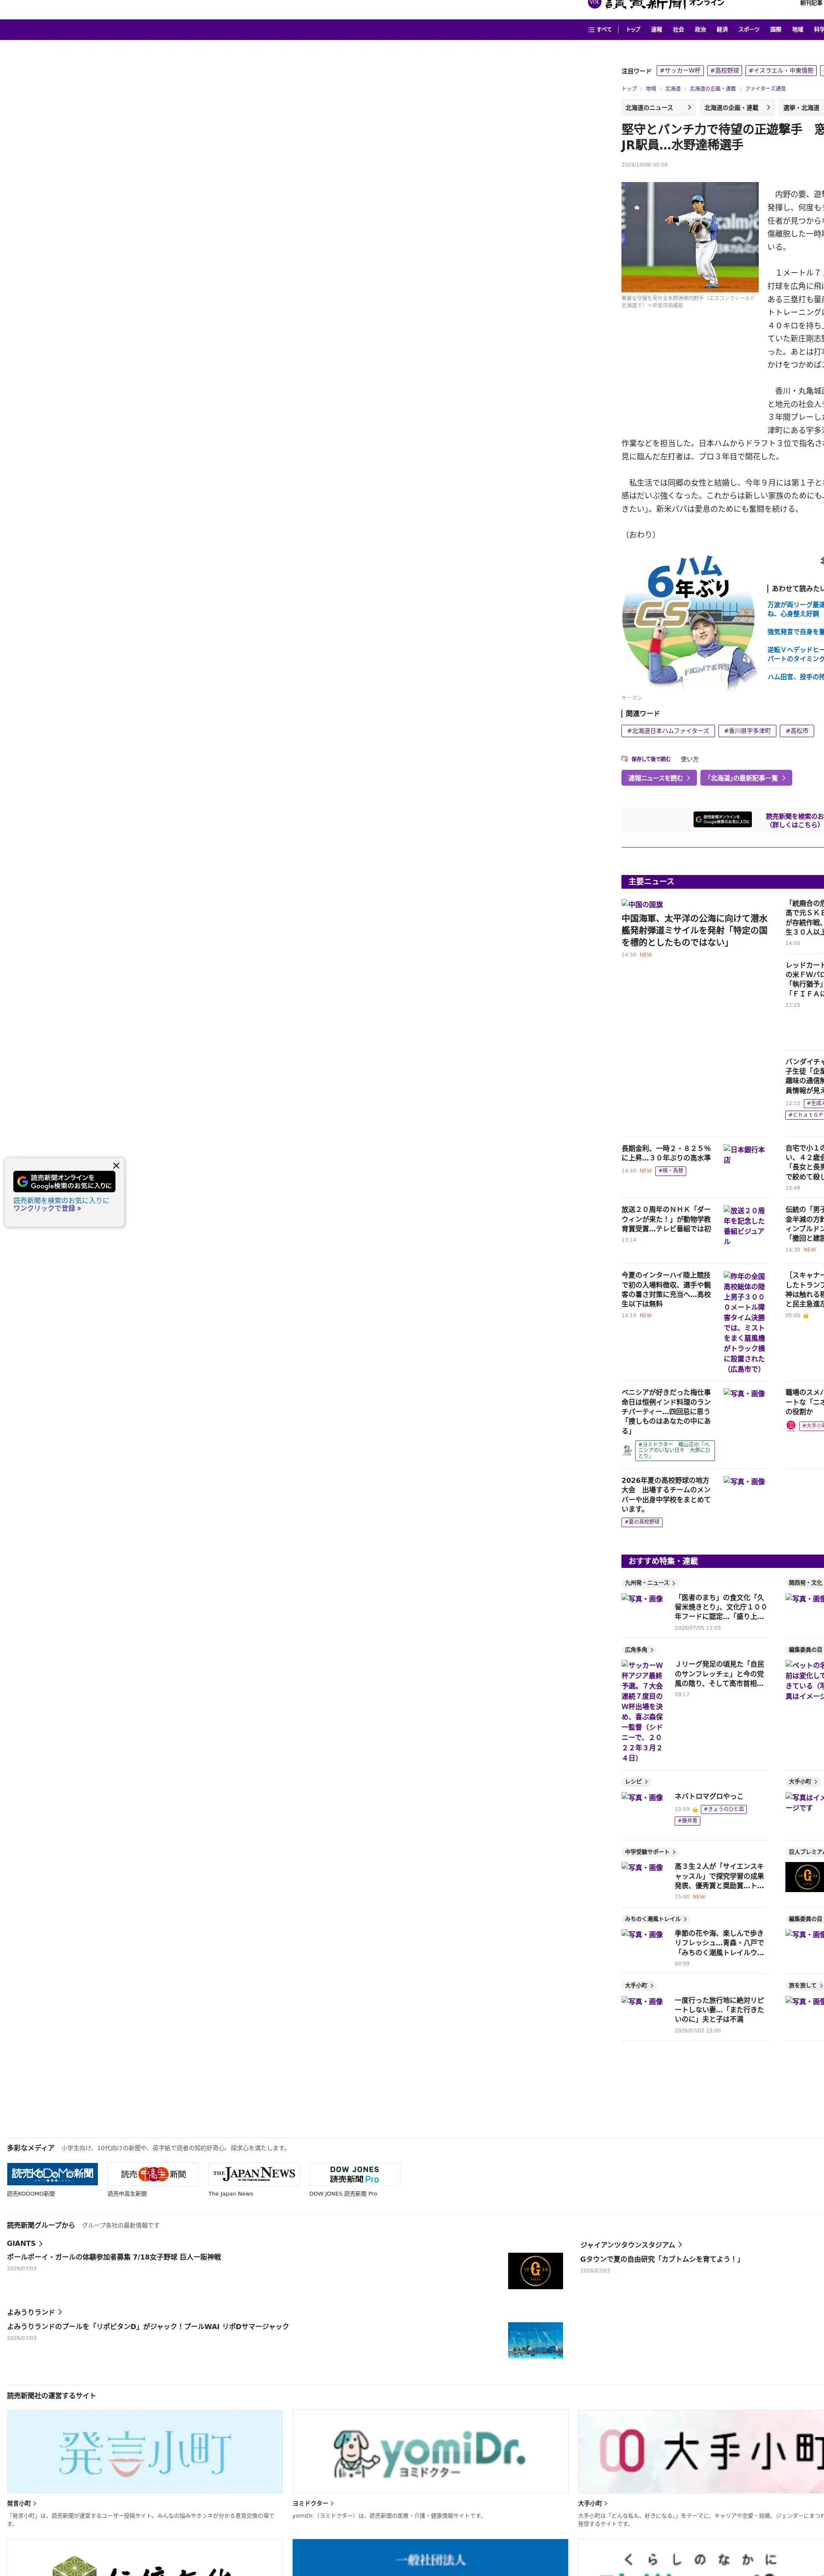Open the よみうりランド pool thumbnail
Viewport: 824px width, 2576px height.
click(x=535, y=2340)
